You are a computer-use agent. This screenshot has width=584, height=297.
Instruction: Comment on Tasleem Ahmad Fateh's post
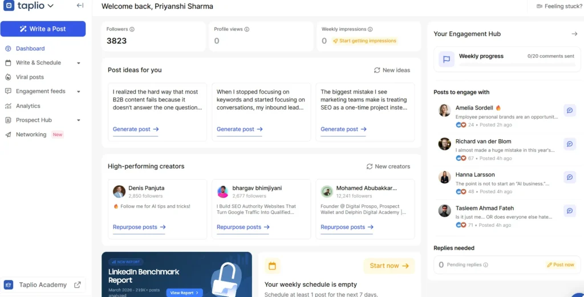(570, 211)
